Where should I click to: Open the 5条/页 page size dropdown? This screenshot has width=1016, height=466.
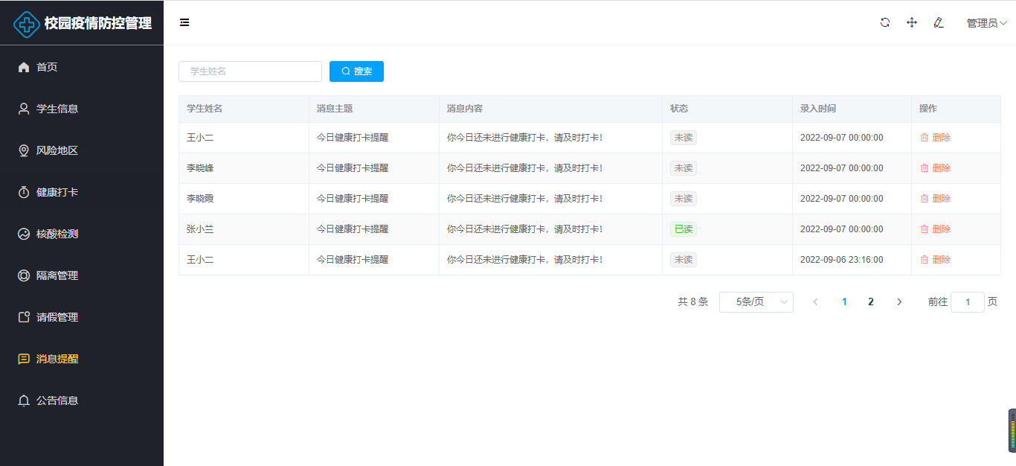[756, 302]
